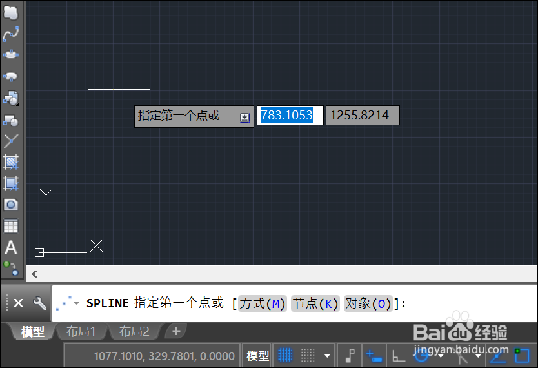Toggle ortho mode in status bar
This screenshot has height=368, width=538.
[x=399, y=355]
